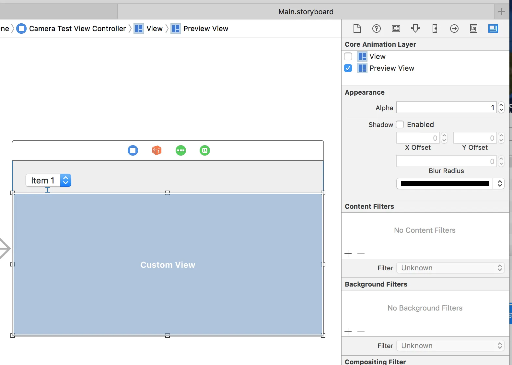Click the X Offset input field

coord(418,138)
